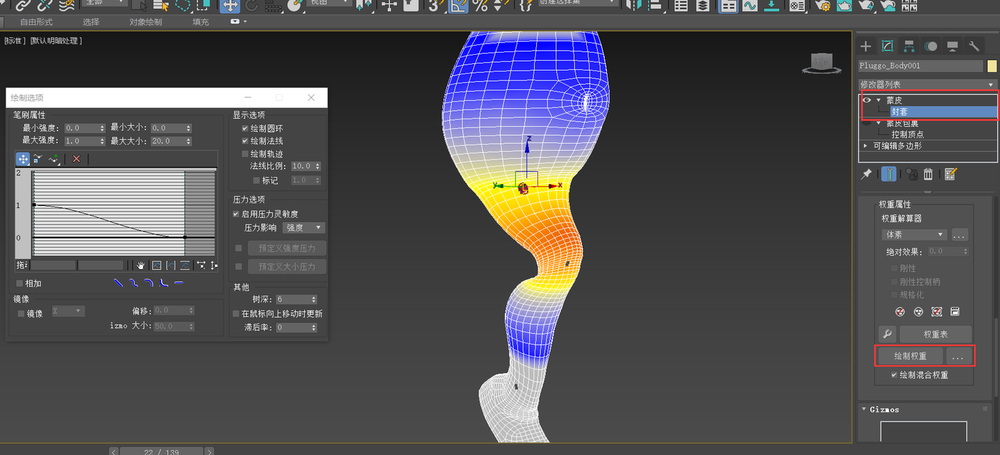The image size is (1000, 455).
Task: Open the Hierarchy panel tab icon
Action: (908, 46)
